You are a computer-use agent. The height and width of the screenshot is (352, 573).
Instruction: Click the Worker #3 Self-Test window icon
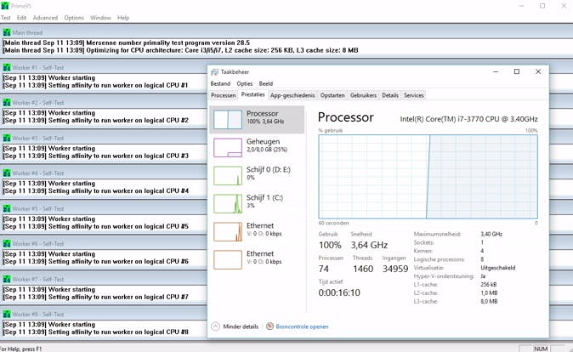click(7, 139)
